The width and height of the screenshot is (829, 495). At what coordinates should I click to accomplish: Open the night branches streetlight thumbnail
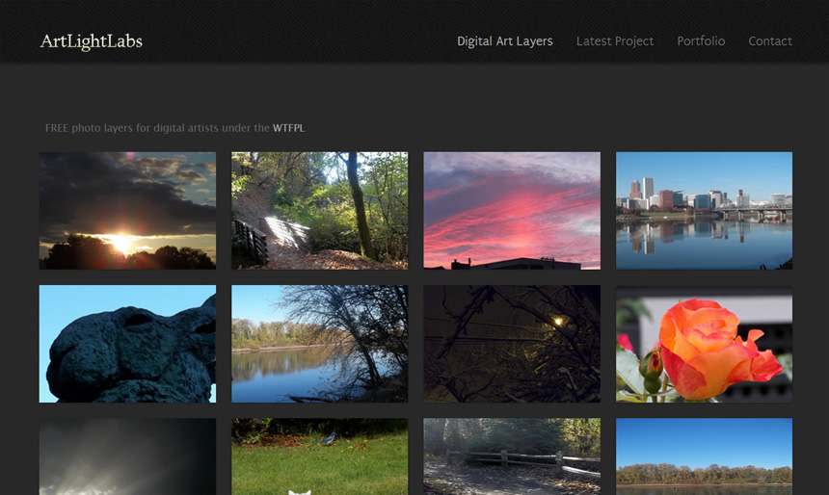click(x=512, y=344)
